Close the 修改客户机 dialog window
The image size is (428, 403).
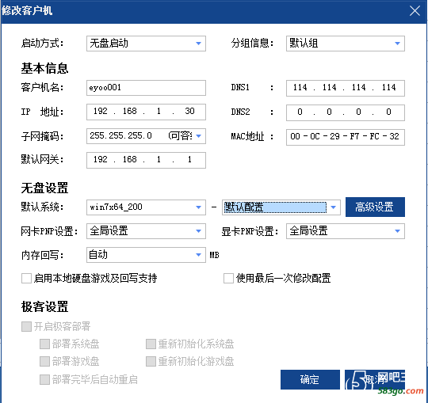pyautogui.click(x=415, y=11)
